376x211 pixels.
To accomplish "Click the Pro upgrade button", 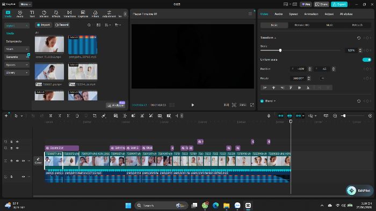I will click(x=306, y=4).
